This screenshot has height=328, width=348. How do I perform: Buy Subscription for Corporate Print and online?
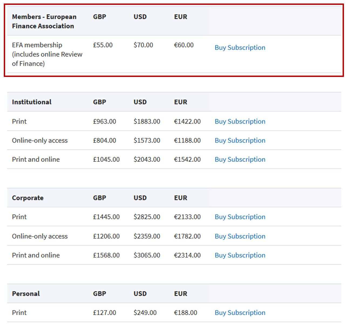coord(240,255)
